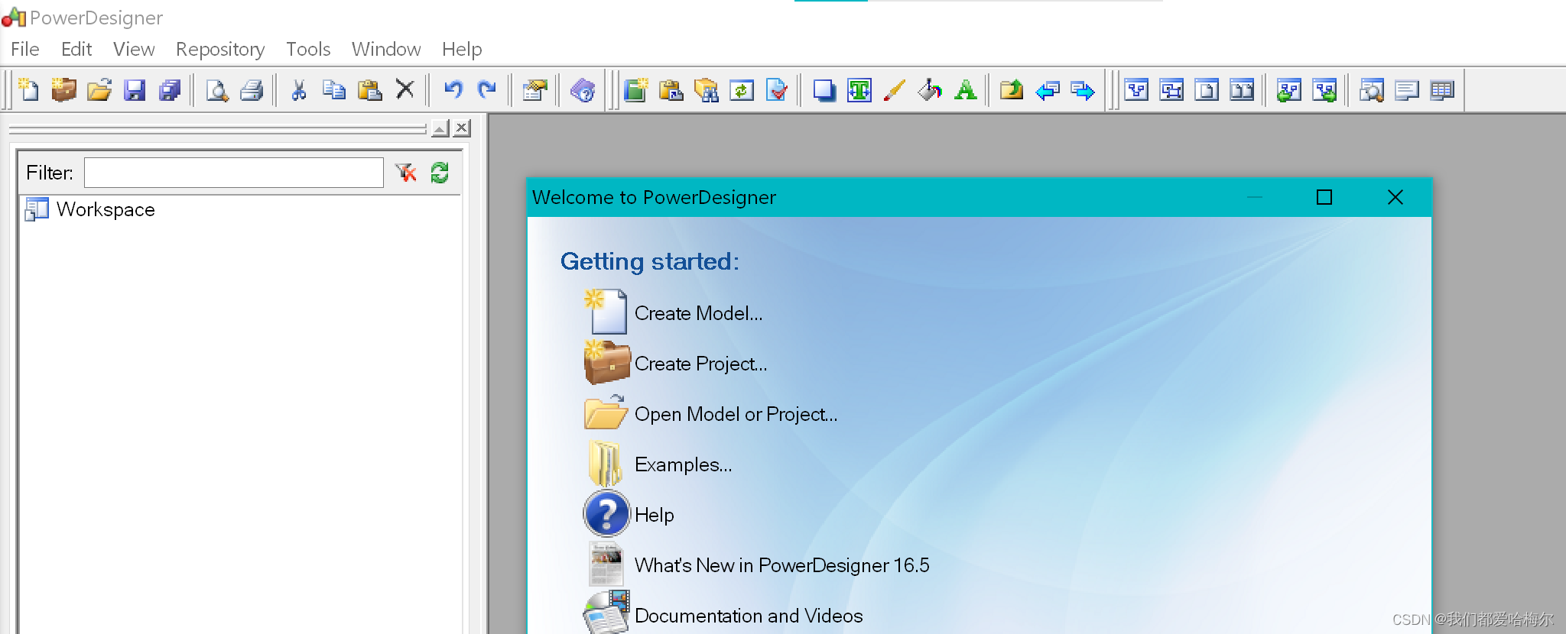Screen dimensions: 1566x634
Task: Open the View menu
Action: [134, 49]
